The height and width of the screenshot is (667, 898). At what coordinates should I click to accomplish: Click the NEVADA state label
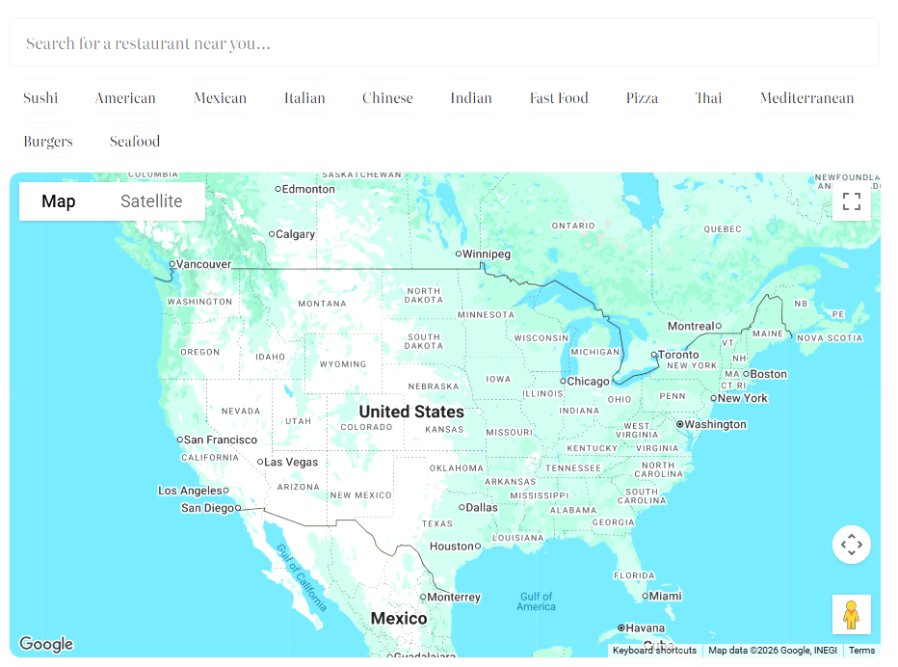[241, 411]
